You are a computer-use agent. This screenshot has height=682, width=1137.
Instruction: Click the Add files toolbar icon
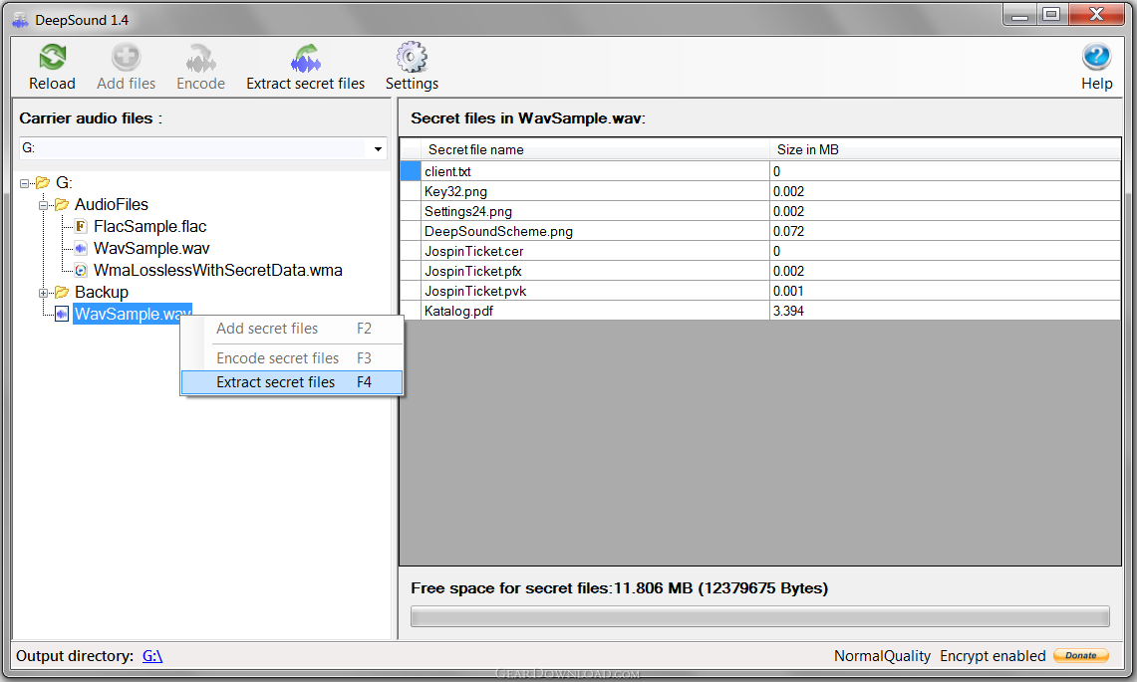126,58
